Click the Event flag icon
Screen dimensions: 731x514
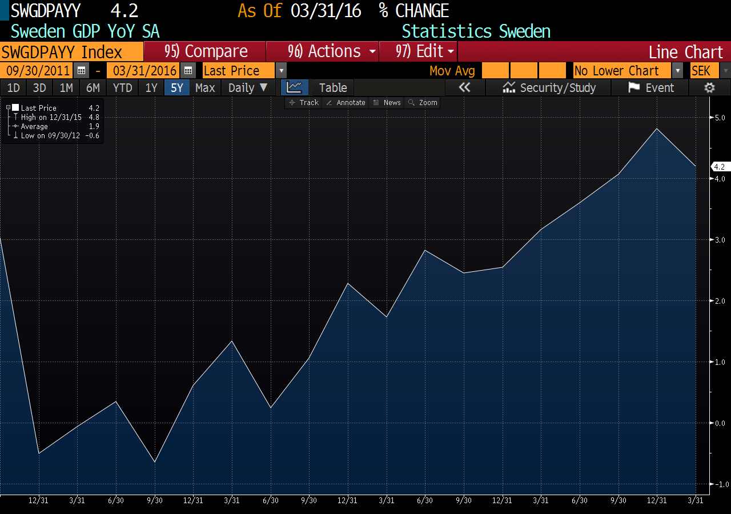[x=650, y=87]
